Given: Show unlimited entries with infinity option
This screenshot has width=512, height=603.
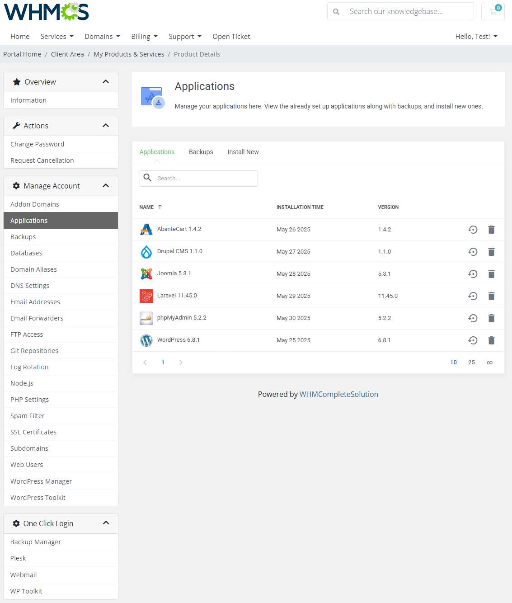Looking at the screenshot, I should [x=489, y=363].
